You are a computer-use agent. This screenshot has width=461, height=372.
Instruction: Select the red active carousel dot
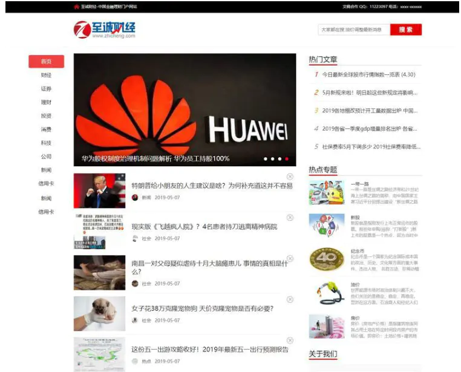pos(287,159)
